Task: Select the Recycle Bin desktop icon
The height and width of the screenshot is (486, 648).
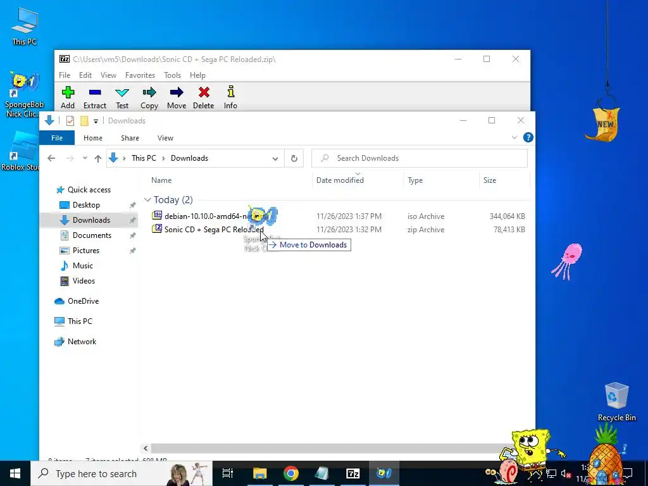Action: point(616,402)
